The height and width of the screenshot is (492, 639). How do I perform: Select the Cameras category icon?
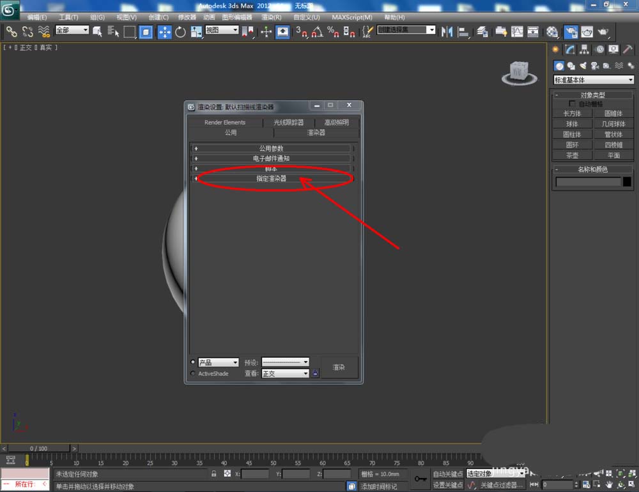(595, 66)
